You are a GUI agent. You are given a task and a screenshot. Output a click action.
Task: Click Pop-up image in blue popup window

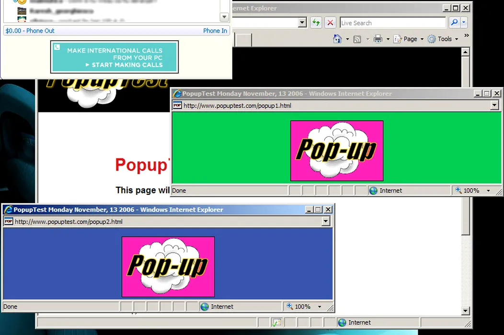168,267
